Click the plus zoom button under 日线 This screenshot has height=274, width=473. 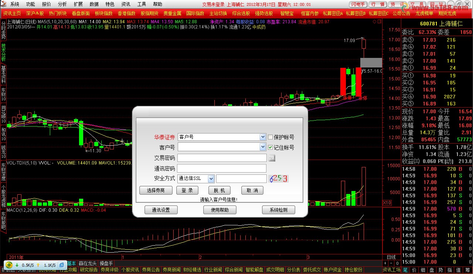tap(385, 263)
